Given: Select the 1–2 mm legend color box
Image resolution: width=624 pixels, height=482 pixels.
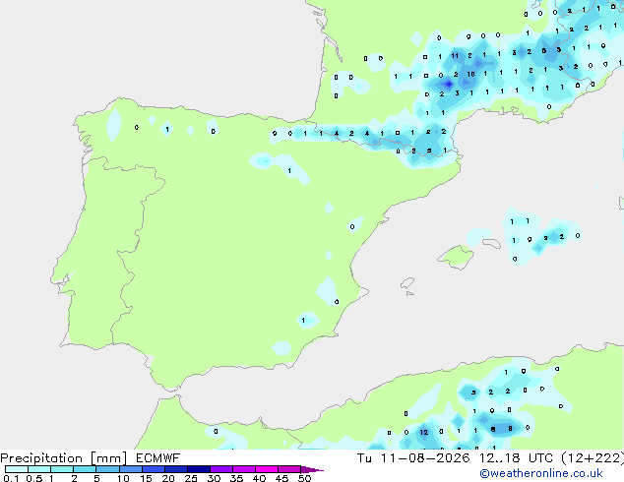Looking at the screenshot, I should [62, 469].
